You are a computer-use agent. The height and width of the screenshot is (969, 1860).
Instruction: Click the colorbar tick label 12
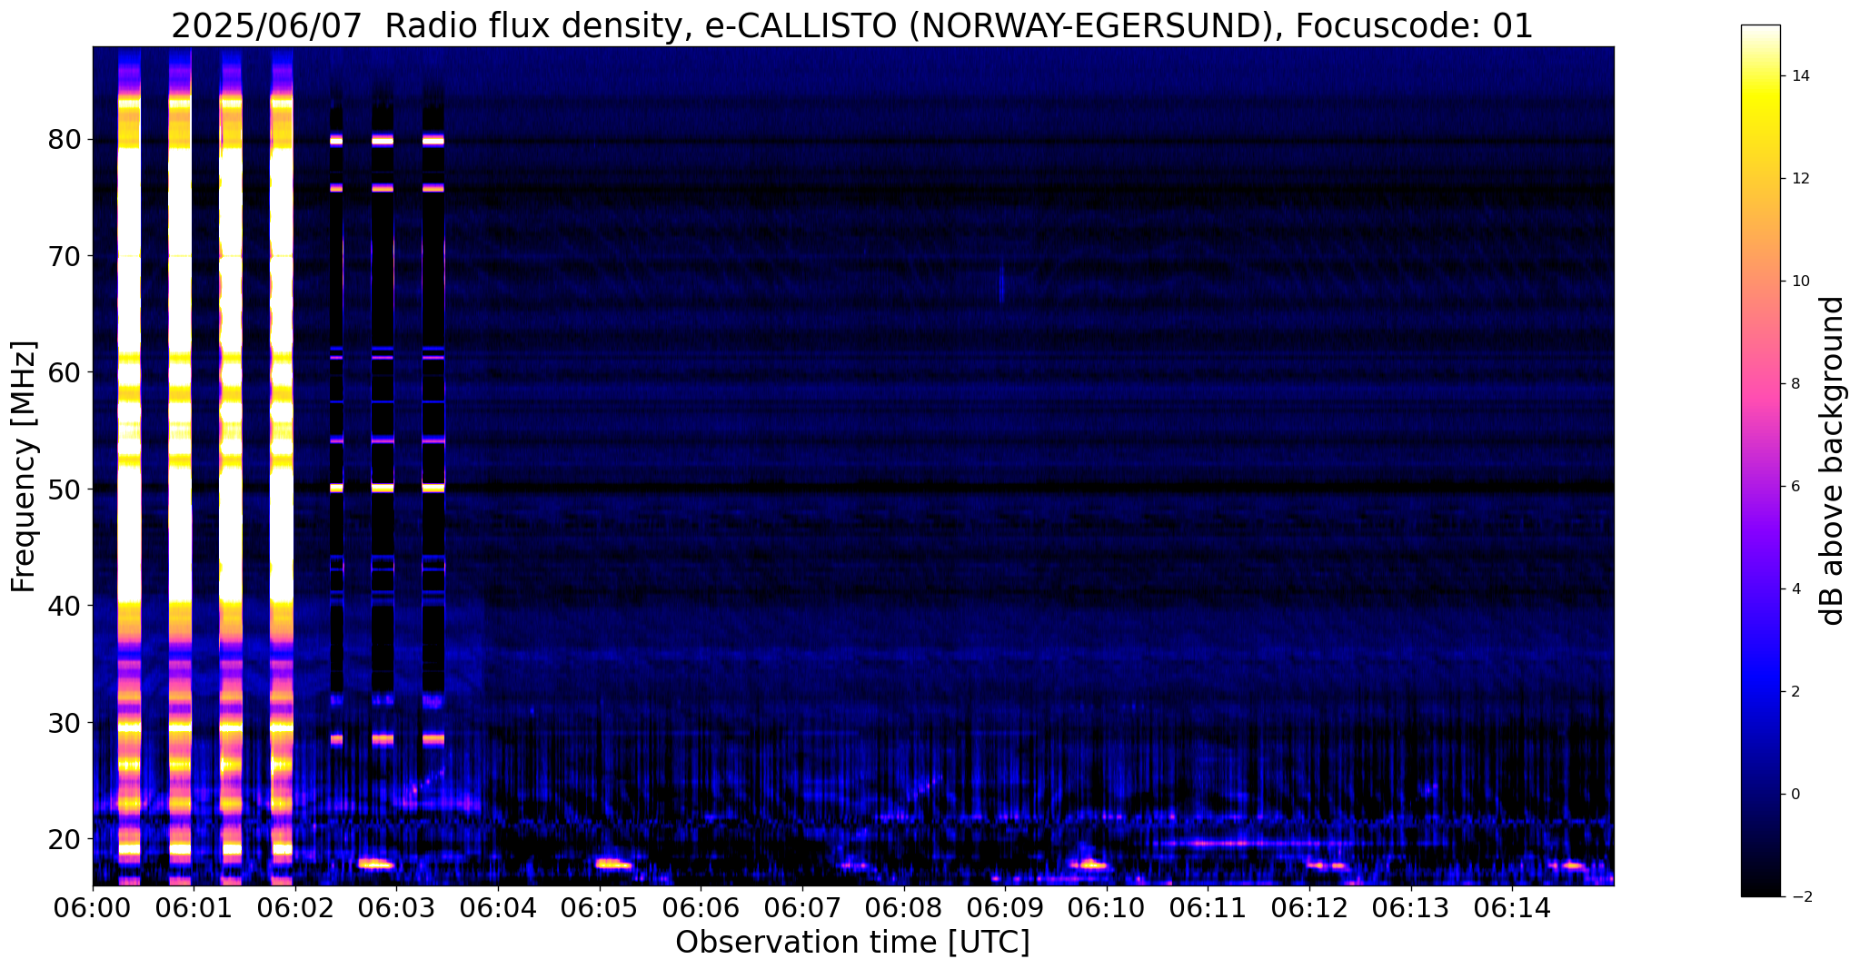click(1800, 179)
